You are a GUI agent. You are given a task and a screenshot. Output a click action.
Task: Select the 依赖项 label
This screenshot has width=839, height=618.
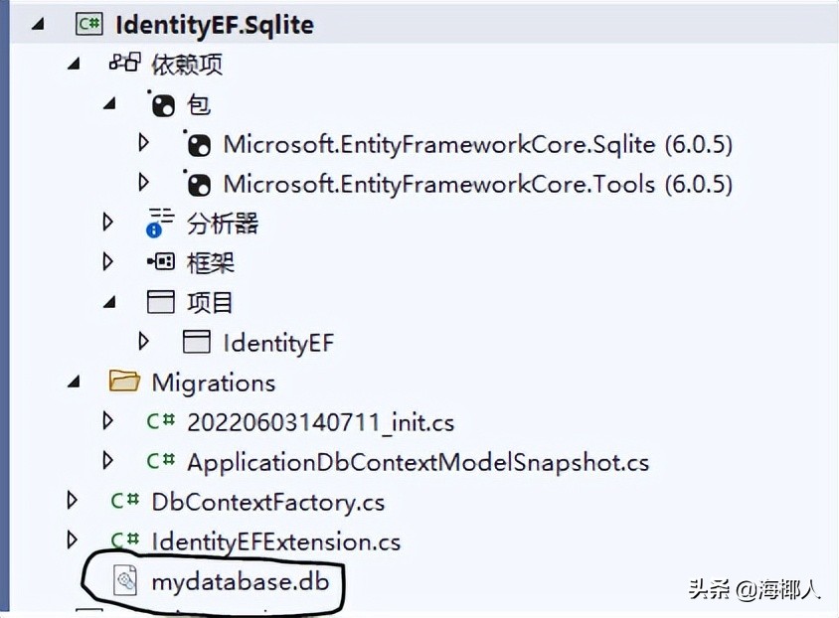(x=187, y=65)
